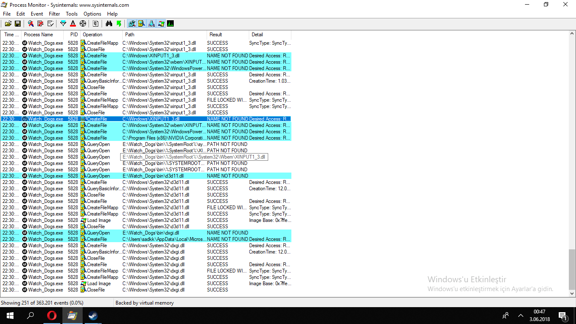This screenshot has height=324, width=576.
Task: Select the CreateFile row with C:\Users\sadkk\AppData path
Action: click(146, 239)
